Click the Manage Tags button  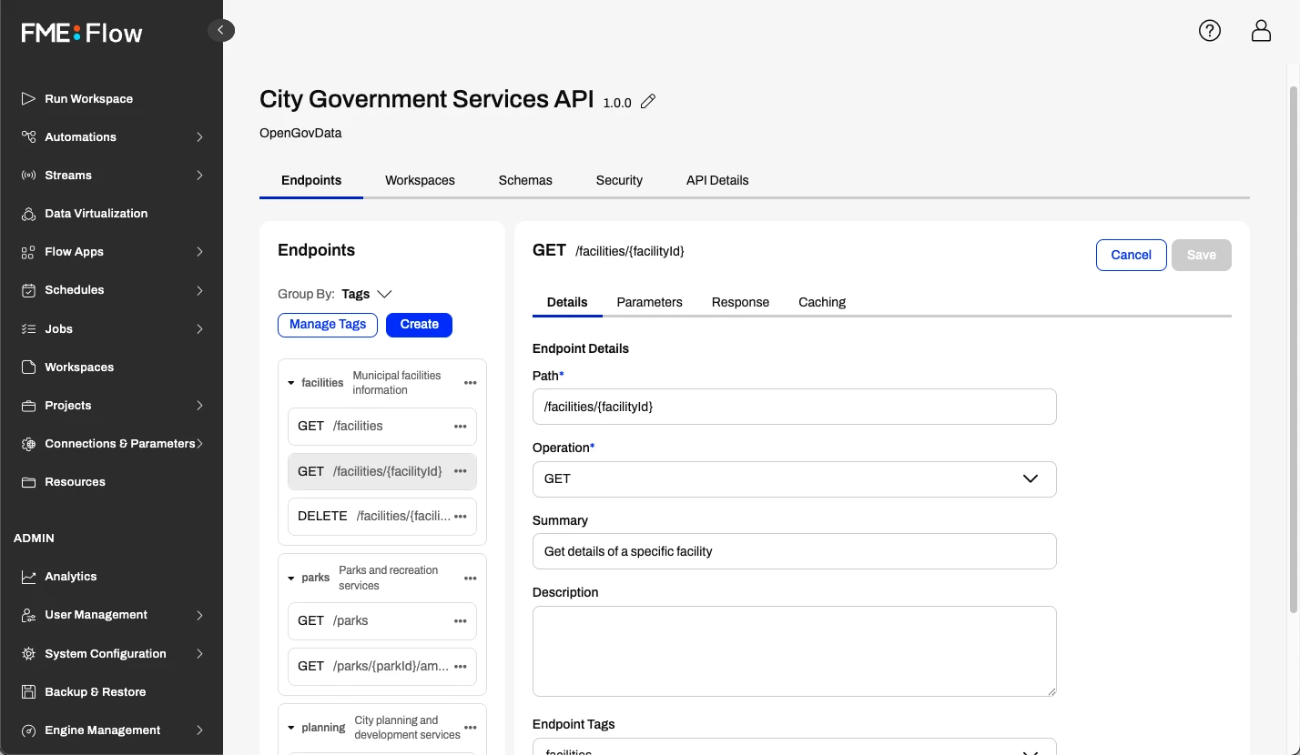pos(327,325)
